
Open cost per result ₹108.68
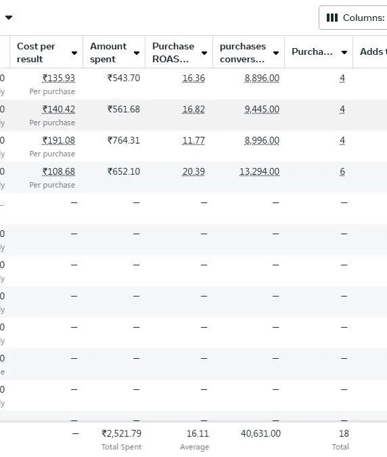59,172
